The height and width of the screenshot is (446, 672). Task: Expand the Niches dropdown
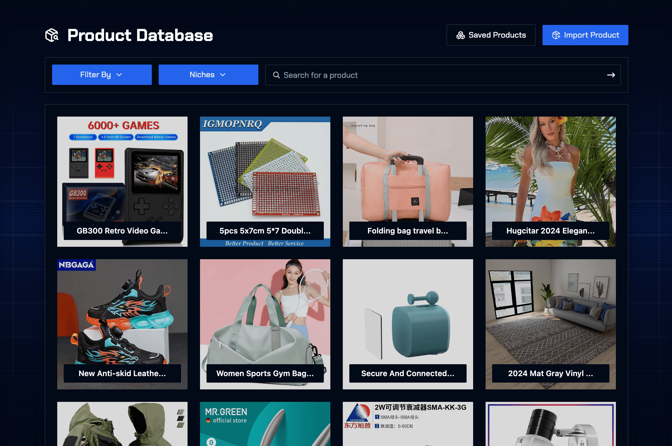pyautogui.click(x=209, y=75)
